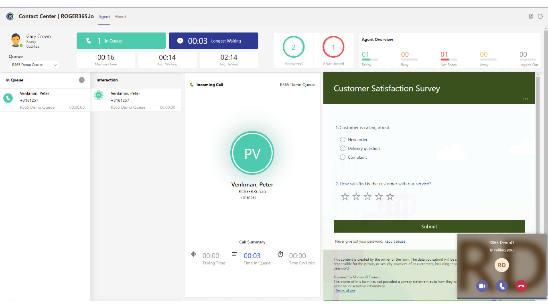
Task: Submit the Customer Satisfaction Survey
Action: point(429,226)
